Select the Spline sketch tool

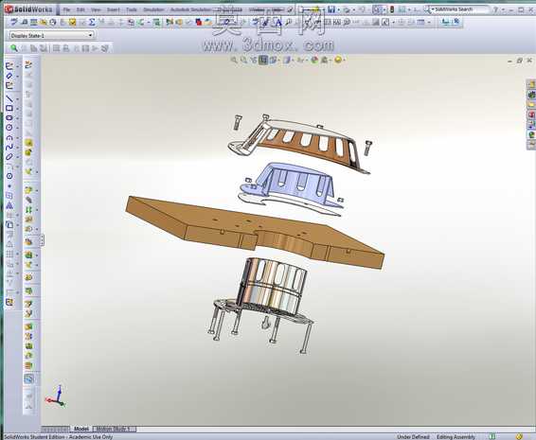[9, 148]
